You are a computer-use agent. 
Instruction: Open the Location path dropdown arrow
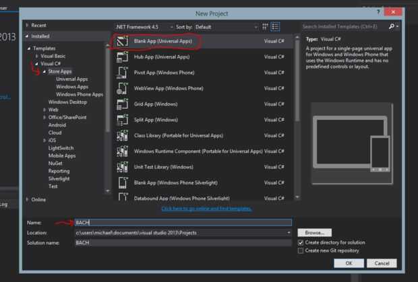289,233
